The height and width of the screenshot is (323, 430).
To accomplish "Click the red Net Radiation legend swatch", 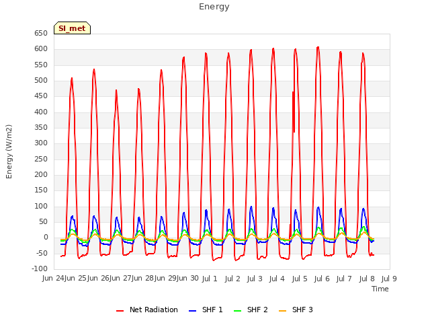I will click(x=120, y=311).
